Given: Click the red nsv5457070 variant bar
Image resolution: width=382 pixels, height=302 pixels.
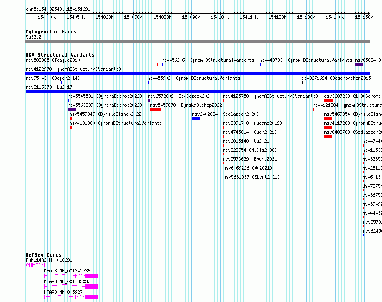Looking at the screenshot, I should pos(155,109).
